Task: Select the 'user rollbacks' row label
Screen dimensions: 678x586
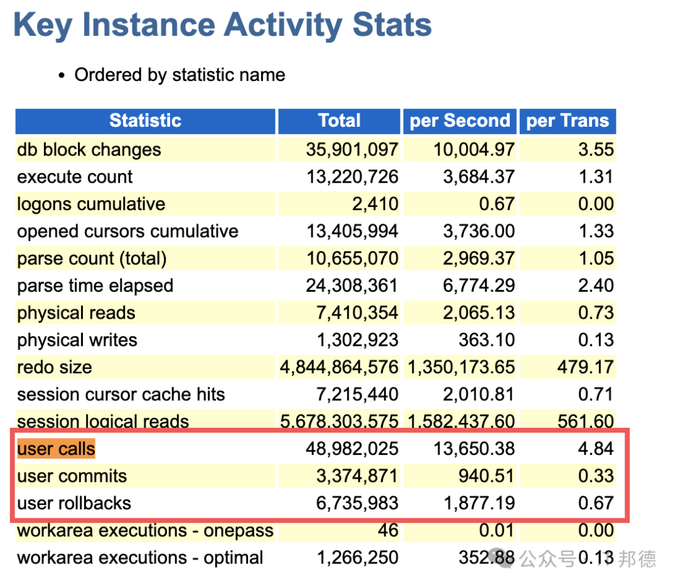Action: [x=74, y=503]
